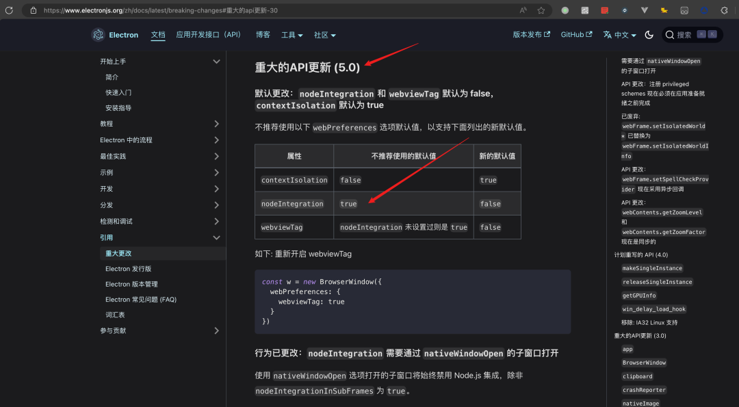Reload the page with the refresh icon

click(x=9, y=10)
